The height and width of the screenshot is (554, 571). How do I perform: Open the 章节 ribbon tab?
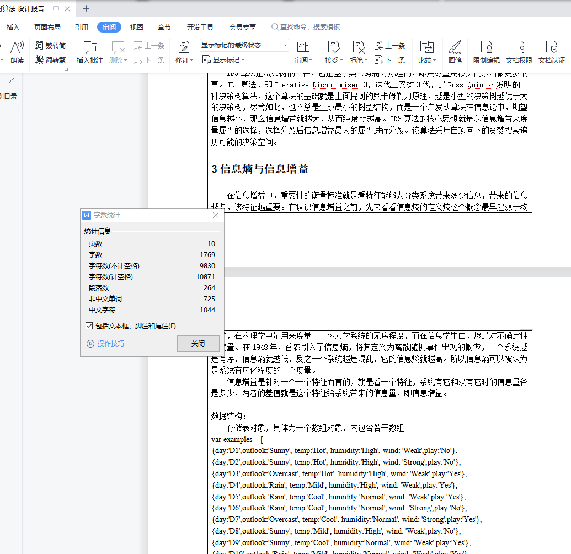click(x=164, y=28)
